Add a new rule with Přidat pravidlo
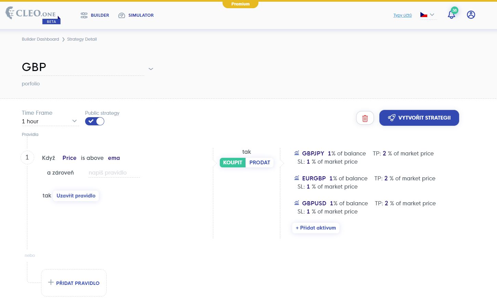Viewport: 497px width, 303px height. [x=74, y=283]
